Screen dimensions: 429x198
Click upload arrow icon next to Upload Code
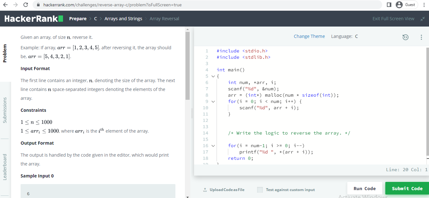tap(205, 190)
